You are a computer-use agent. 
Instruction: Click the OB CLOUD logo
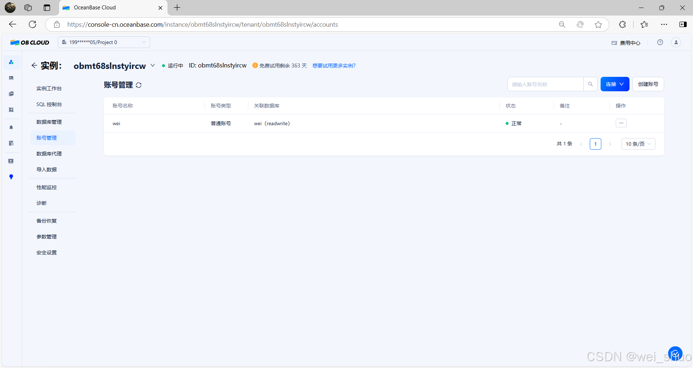coord(30,42)
